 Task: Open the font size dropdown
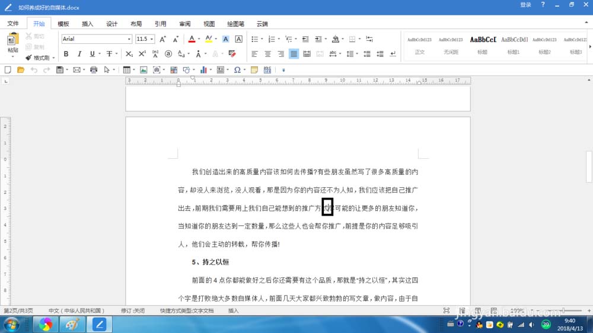pyautogui.click(x=152, y=39)
